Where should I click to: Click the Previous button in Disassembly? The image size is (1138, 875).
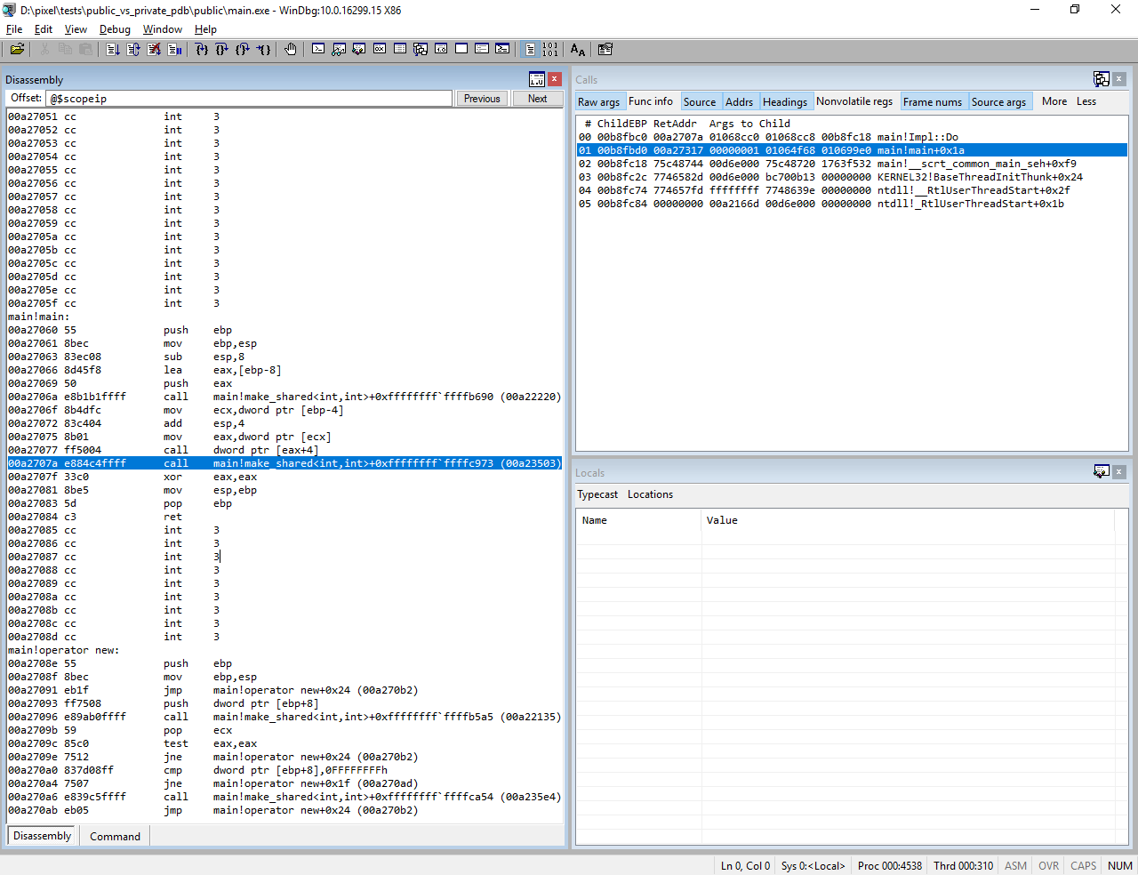click(x=481, y=98)
